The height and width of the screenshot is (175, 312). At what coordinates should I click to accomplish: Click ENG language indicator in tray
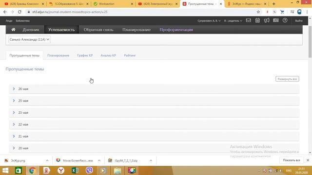(289, 171)
